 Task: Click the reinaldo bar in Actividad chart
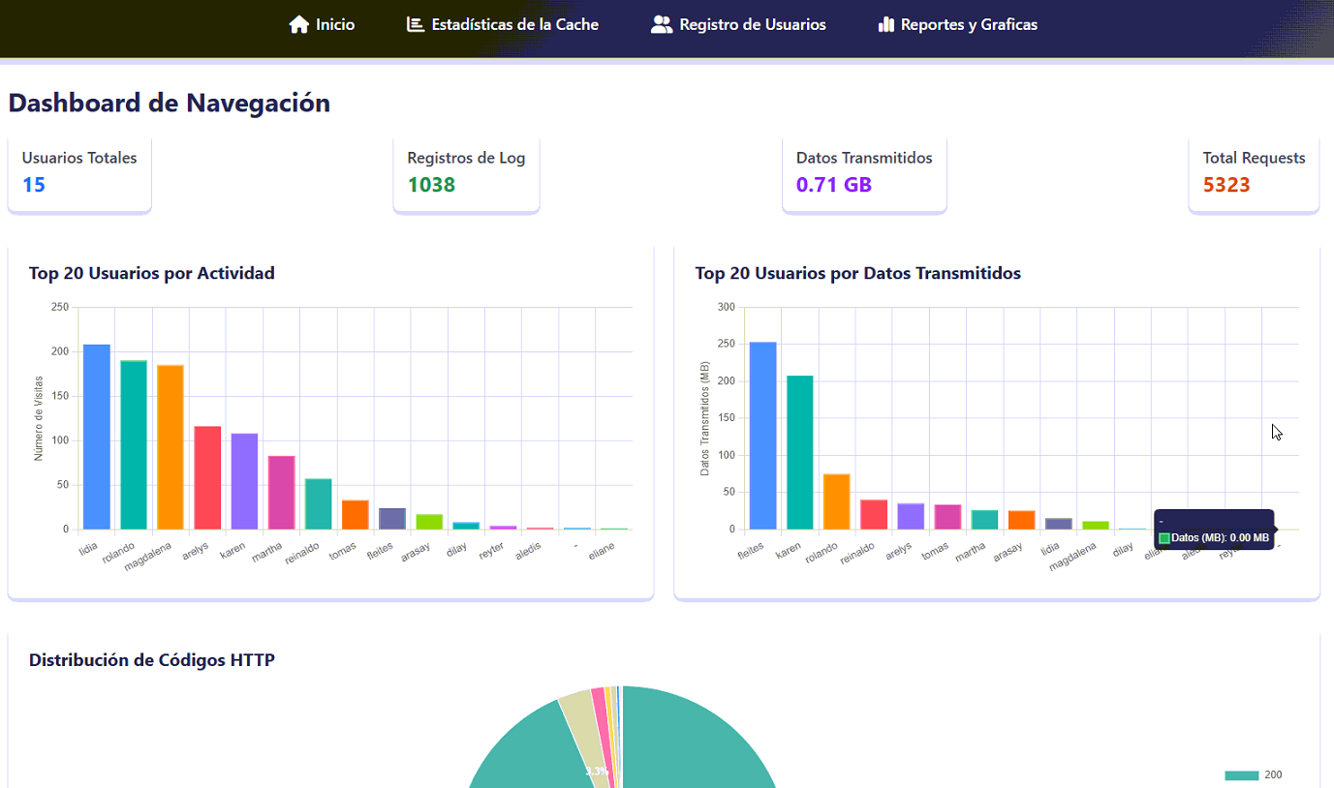pyautogui.click(x=319, y=504)
